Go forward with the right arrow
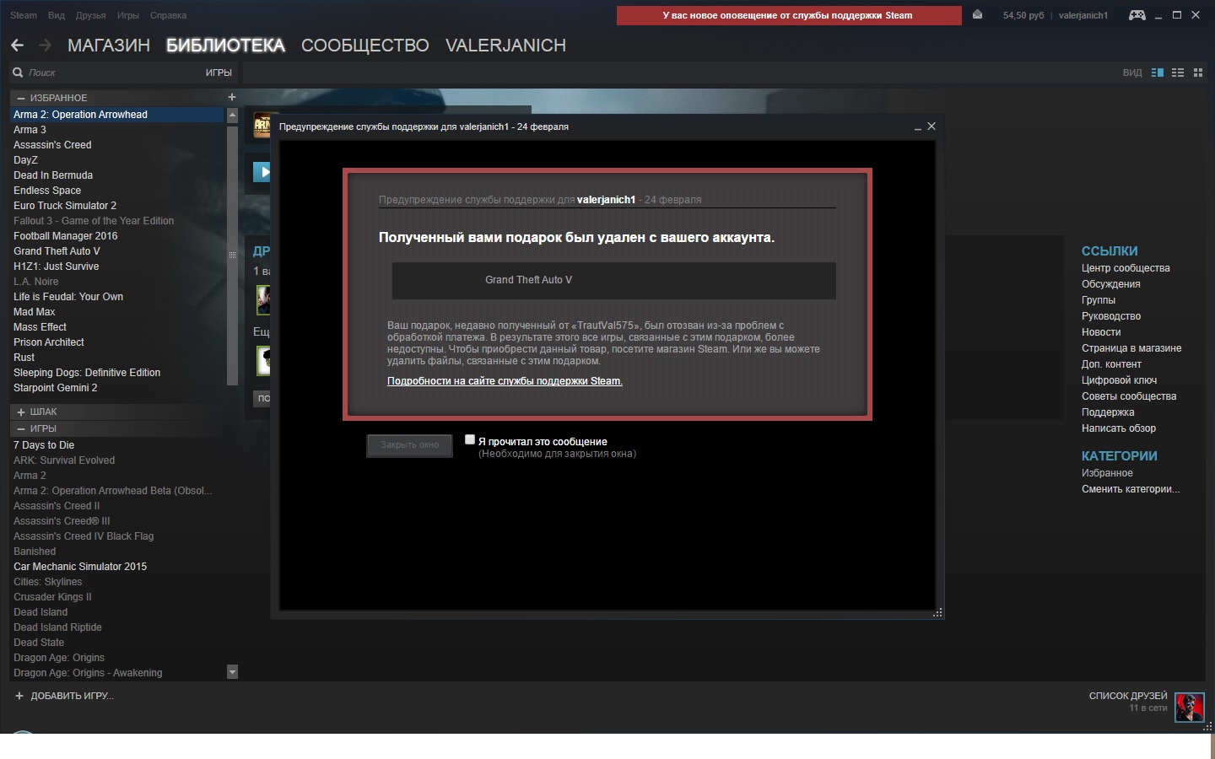Viewport: 1215px width, 759px height. coord(46,46)
